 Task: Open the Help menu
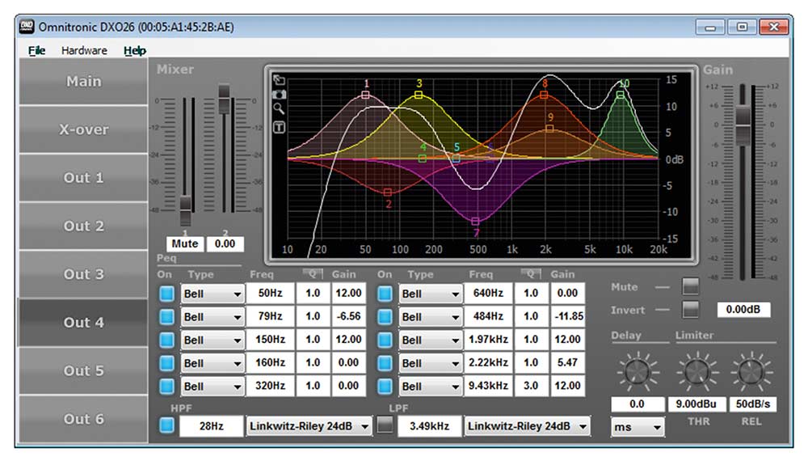(134, 50)
